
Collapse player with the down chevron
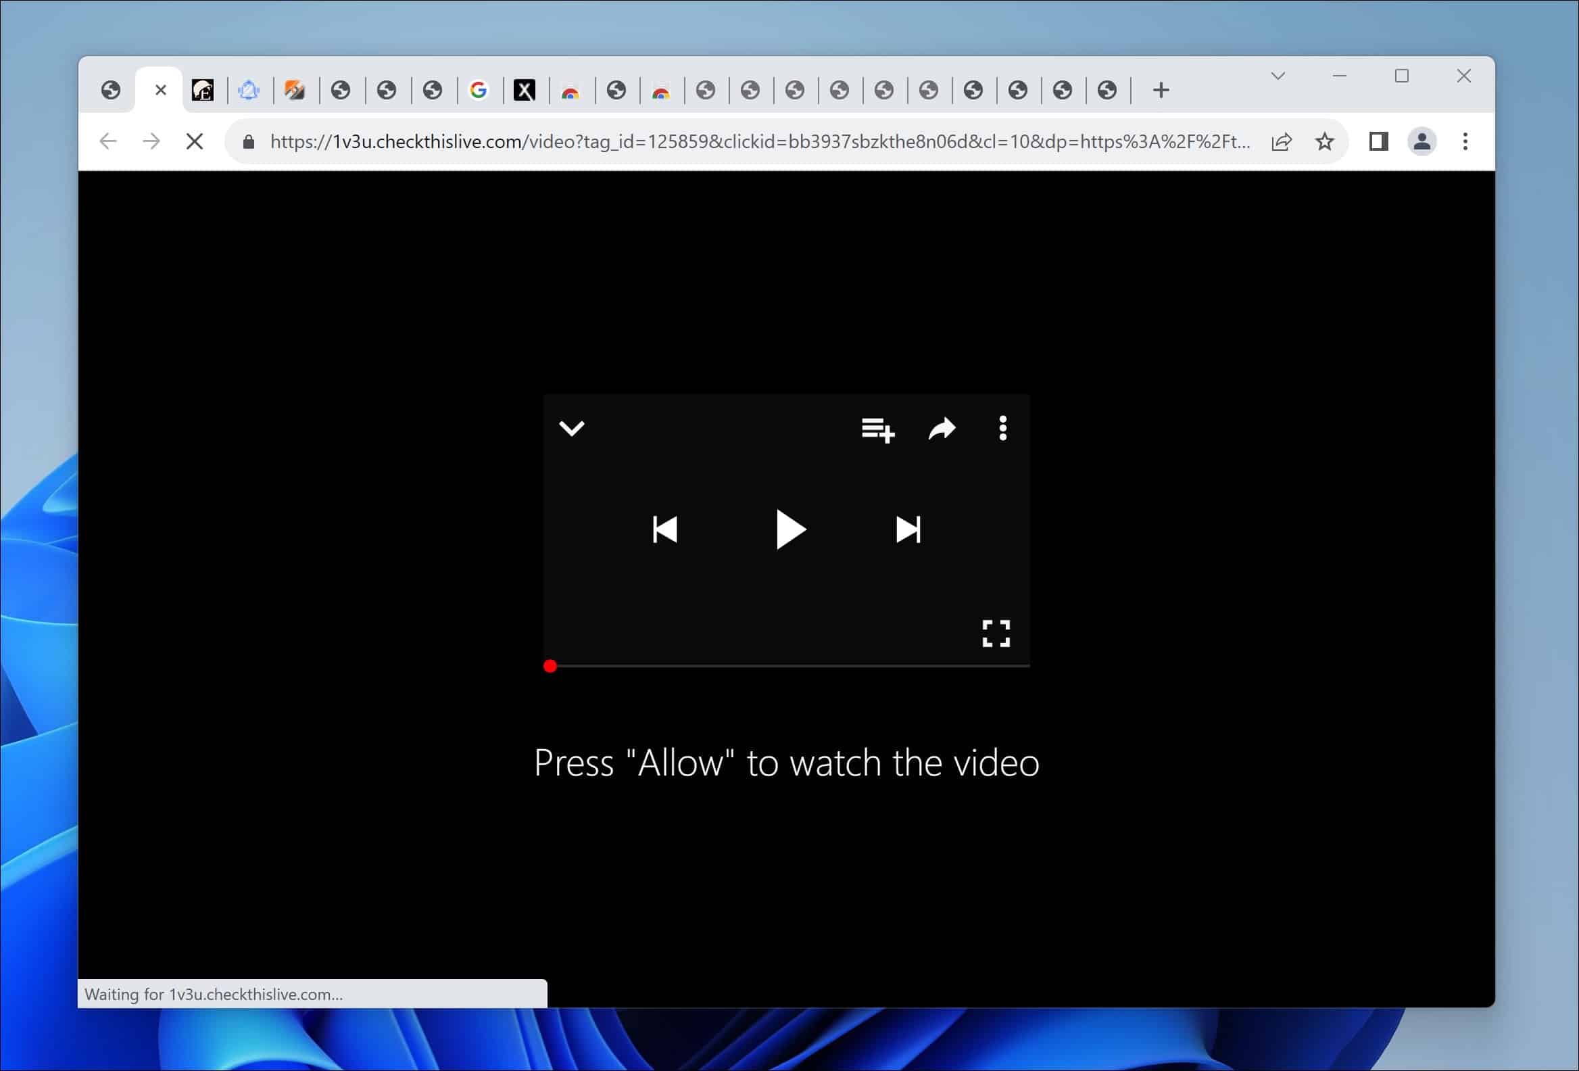(x=571, y=428)
